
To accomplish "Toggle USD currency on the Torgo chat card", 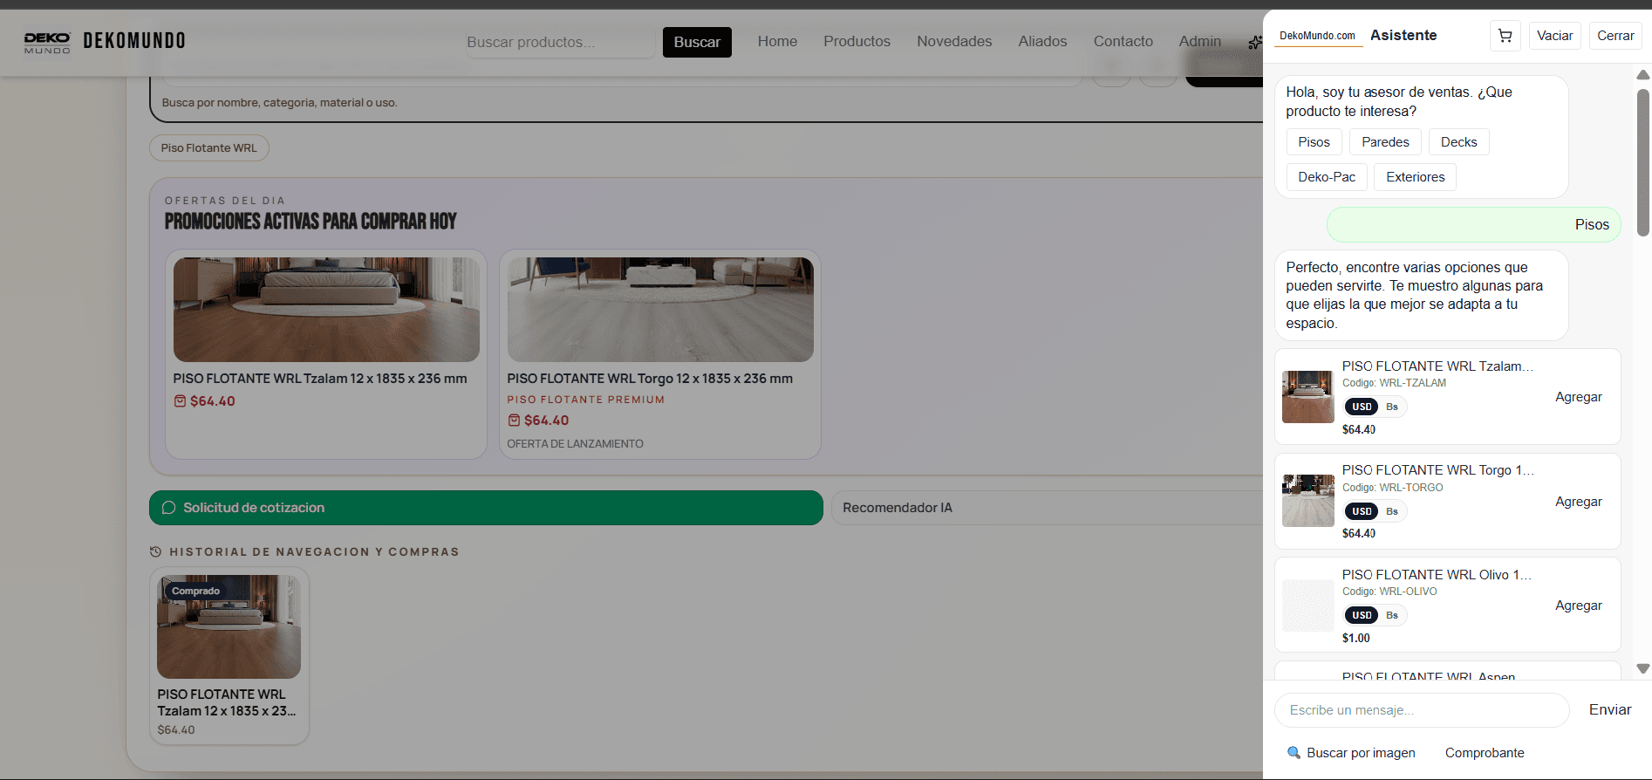I will [x=1362, y=511].
